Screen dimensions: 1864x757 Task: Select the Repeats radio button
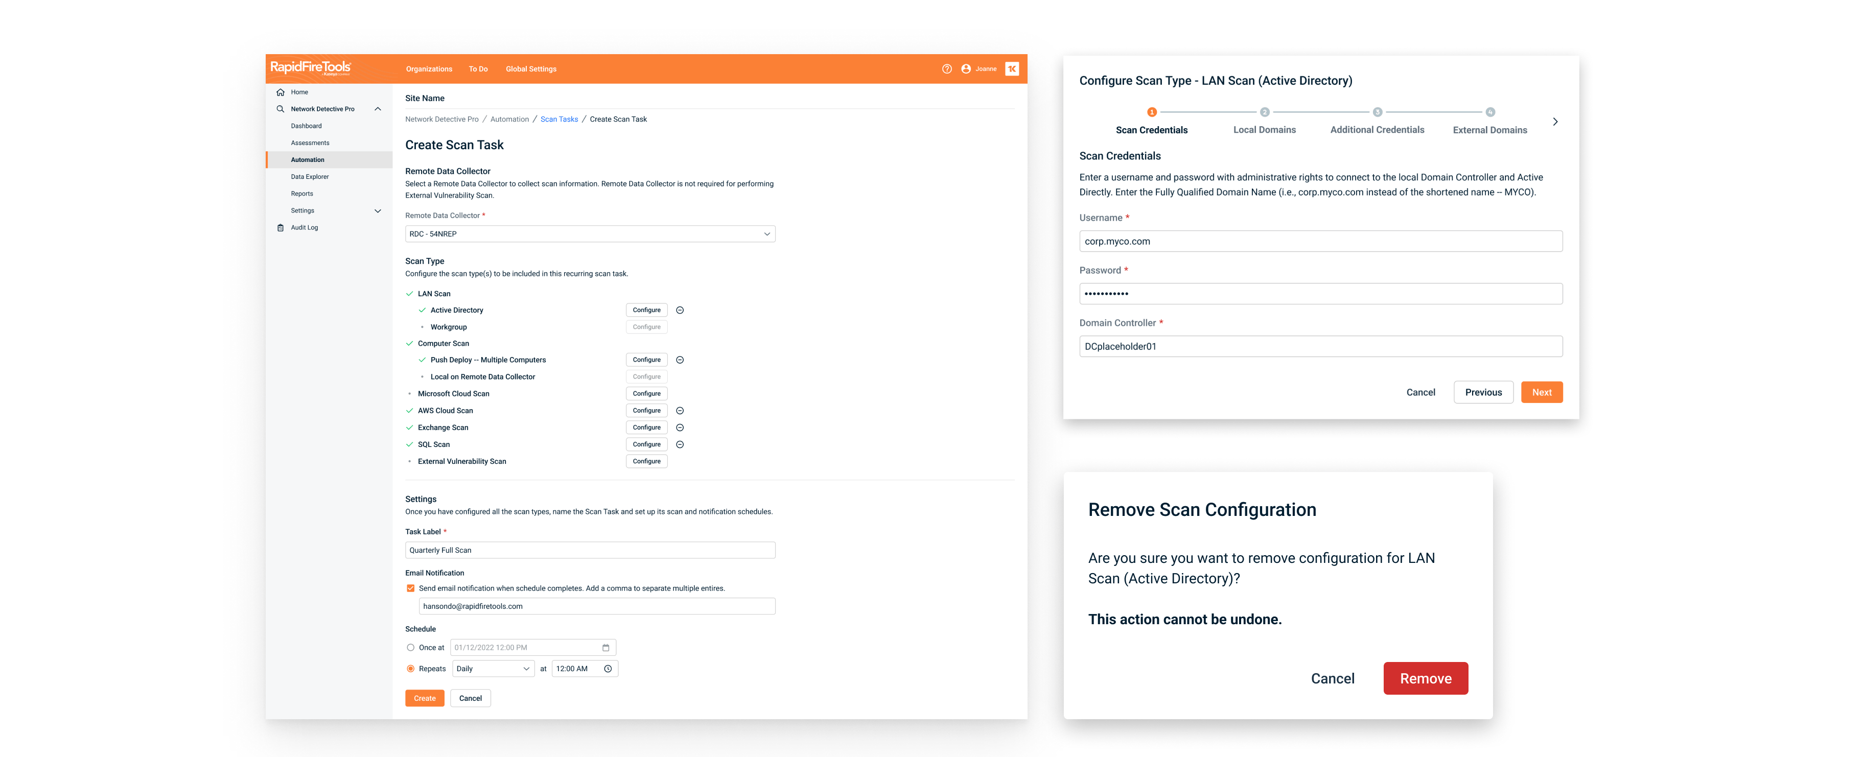click(x=410, y=669)
